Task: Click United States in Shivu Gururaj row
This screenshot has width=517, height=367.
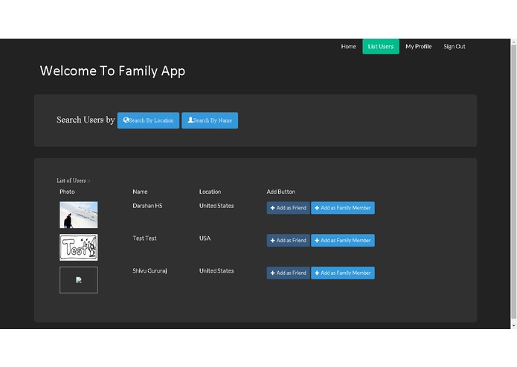Action: 216,271
